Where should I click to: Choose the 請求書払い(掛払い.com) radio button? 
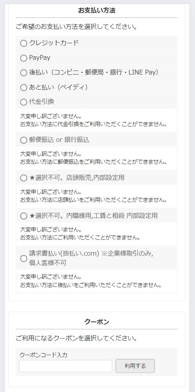(23, 258)
